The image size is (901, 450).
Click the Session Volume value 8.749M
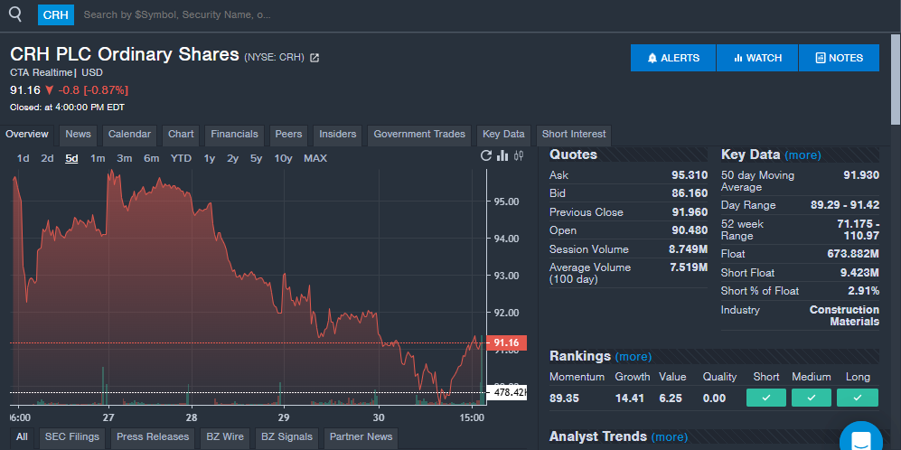coord(688,249)
